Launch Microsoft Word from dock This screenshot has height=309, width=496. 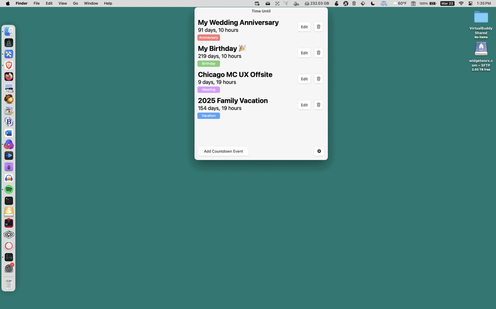point(9,133)
